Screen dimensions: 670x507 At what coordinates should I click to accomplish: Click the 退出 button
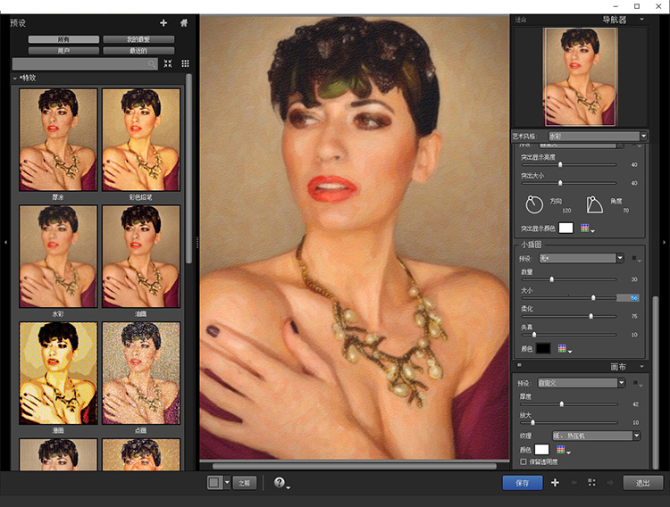(x=642, y=483)
